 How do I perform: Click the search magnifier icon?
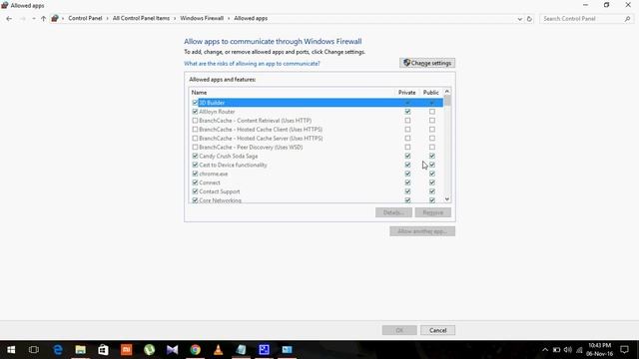coord(627,19)
